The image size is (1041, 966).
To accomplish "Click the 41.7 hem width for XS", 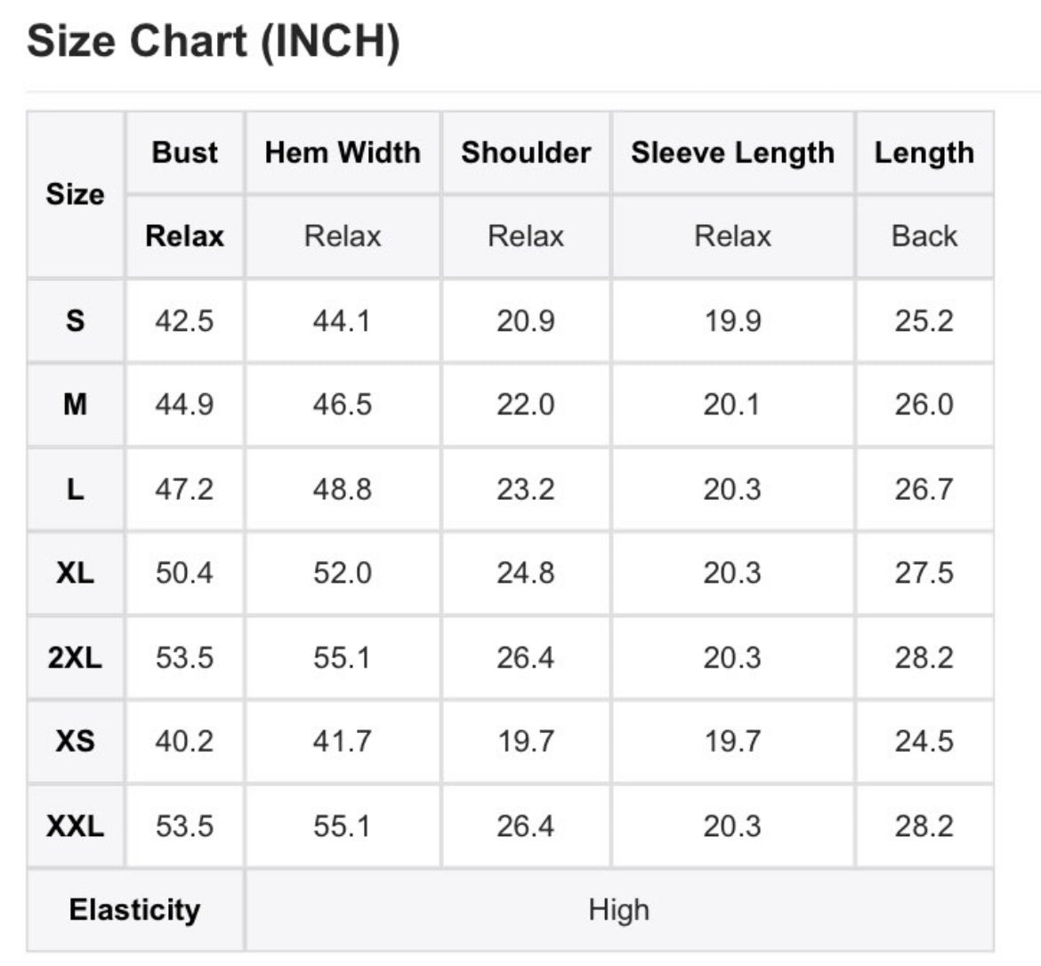I will click(x=343, y=741).
